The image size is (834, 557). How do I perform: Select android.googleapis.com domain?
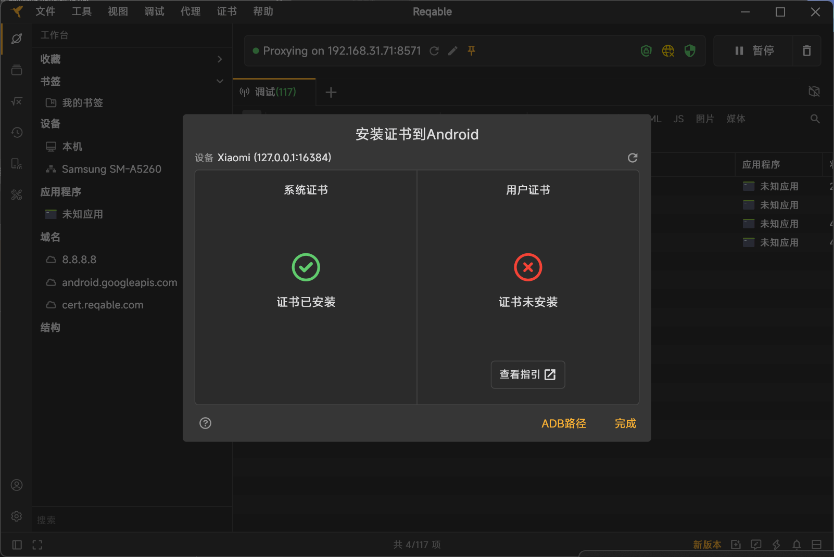119,282
